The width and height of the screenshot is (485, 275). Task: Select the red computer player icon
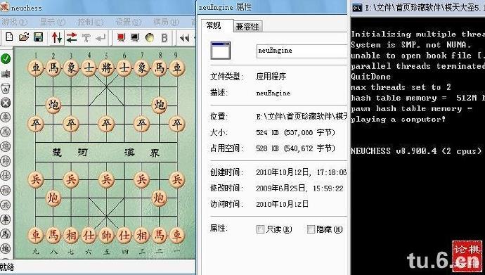coord(121,38)
